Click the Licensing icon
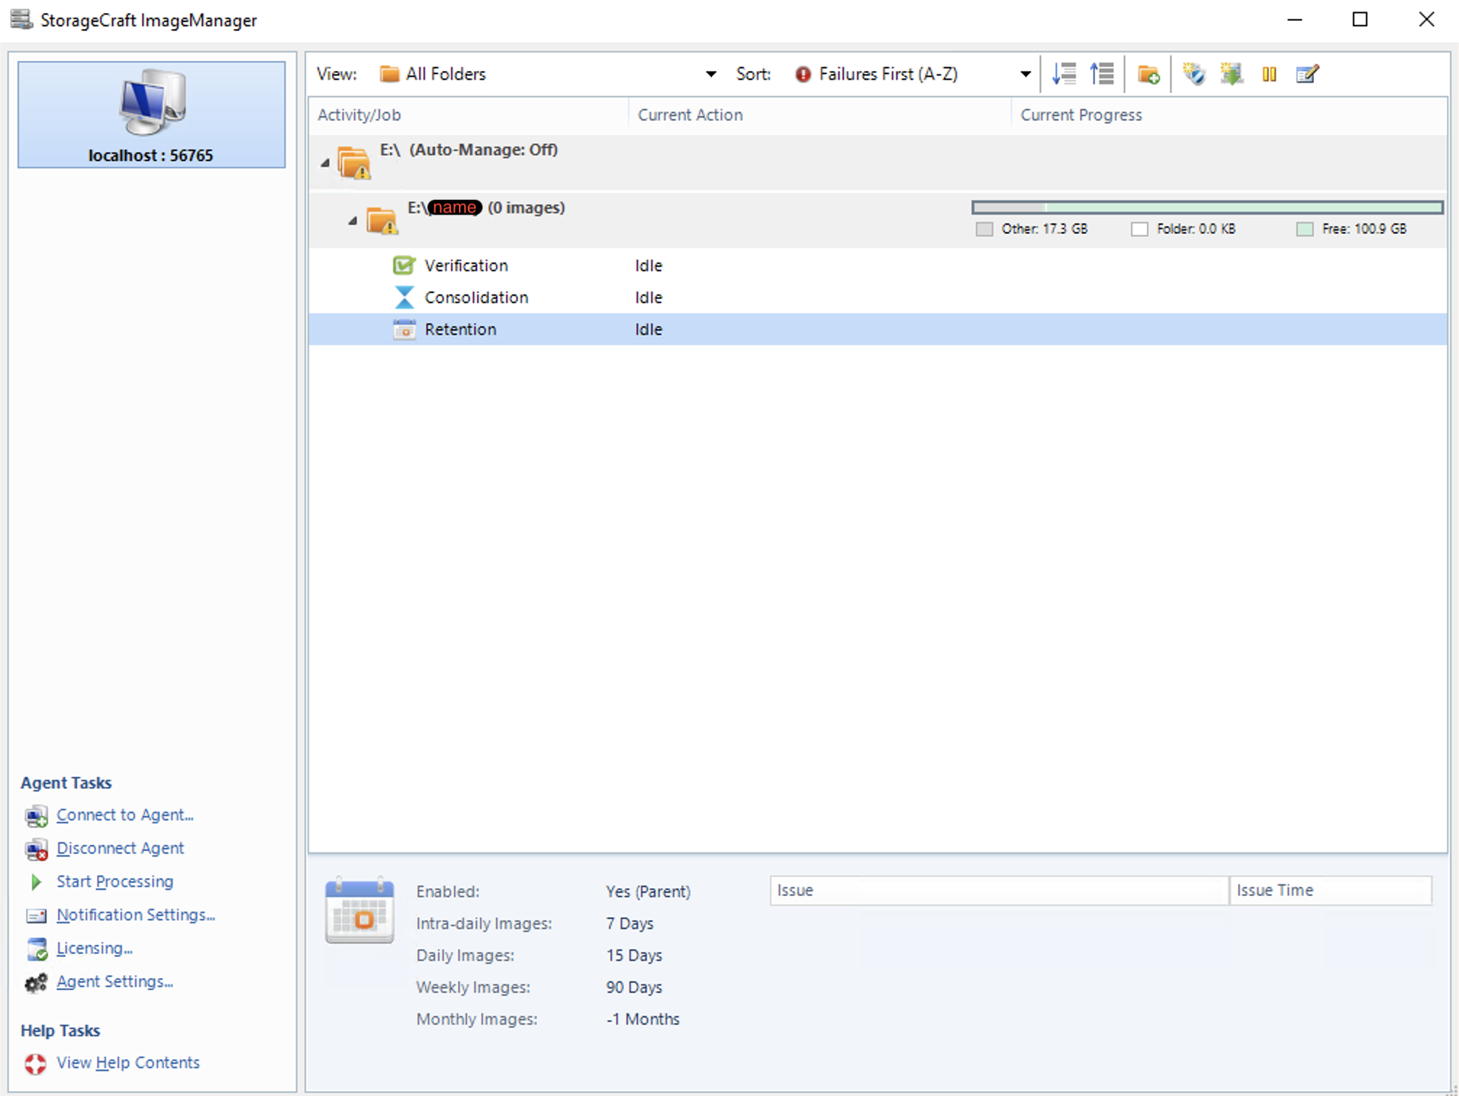The height and width of the screenshot is (1096, 1459). coord(36,949)
